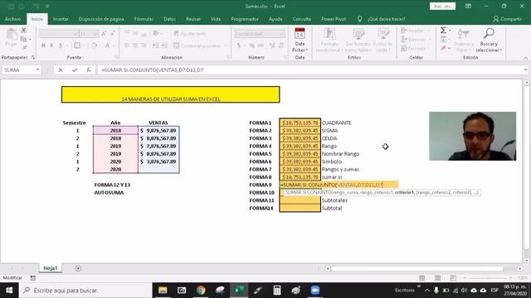The height and width of the screenshot is (298, 531).
Task: Click the Autosuma sigma icon
Action: point(443,31)
